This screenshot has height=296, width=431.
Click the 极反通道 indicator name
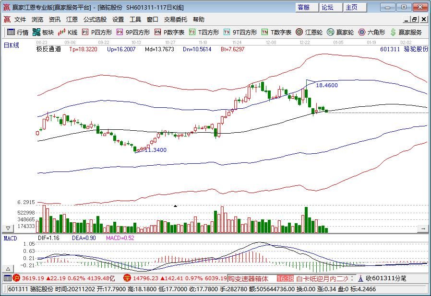tap(48, 49)
